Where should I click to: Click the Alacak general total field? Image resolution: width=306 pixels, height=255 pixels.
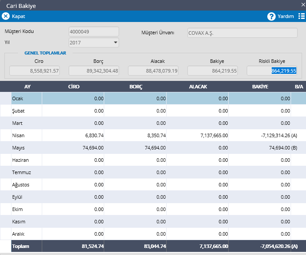click(x=153, y=71)
